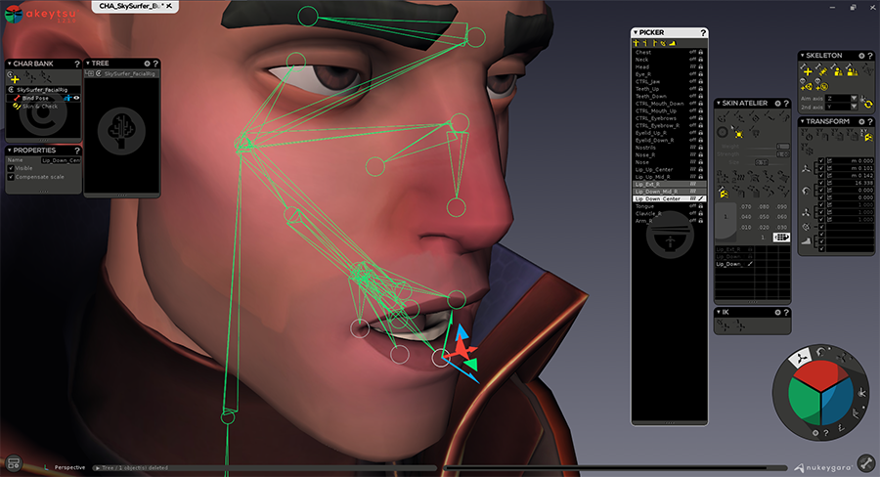Open the Skin Atelier help icon
Screen dimensions: 880x477
coord(786,104)
